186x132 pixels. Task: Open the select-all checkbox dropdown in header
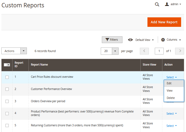tap(9, 65)
